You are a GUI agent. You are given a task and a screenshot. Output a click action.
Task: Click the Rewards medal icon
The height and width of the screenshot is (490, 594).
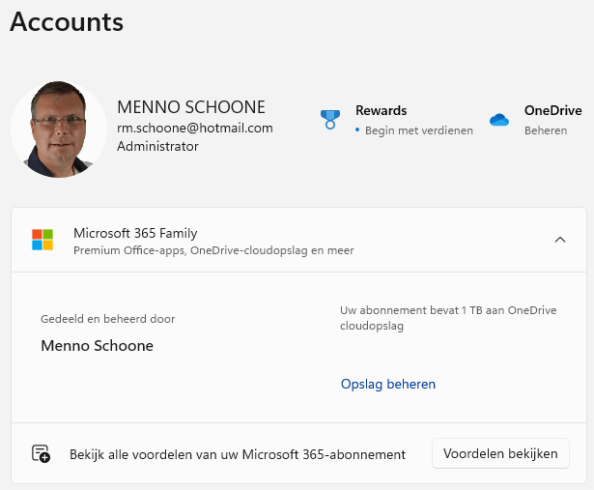(x=330, y=120)
